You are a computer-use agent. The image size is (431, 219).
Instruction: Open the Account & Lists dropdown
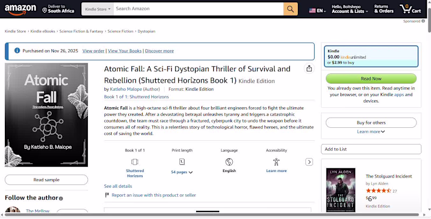[350, 9]
